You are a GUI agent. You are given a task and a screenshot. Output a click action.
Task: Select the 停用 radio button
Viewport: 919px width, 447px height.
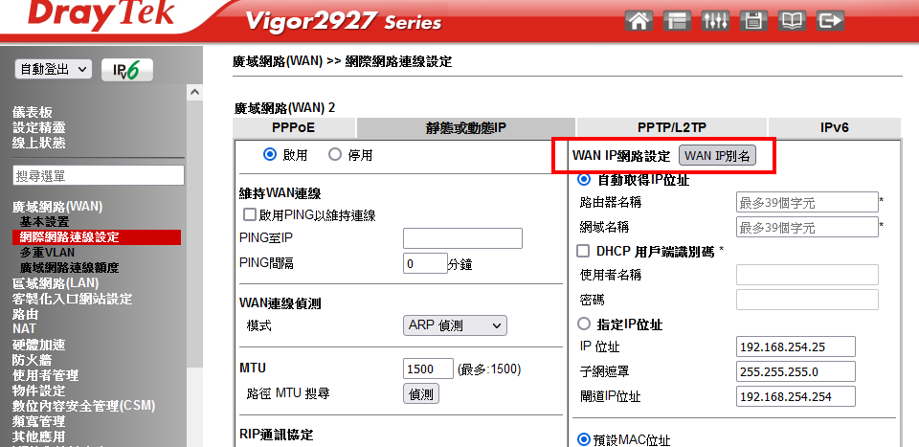coord(335,155)
